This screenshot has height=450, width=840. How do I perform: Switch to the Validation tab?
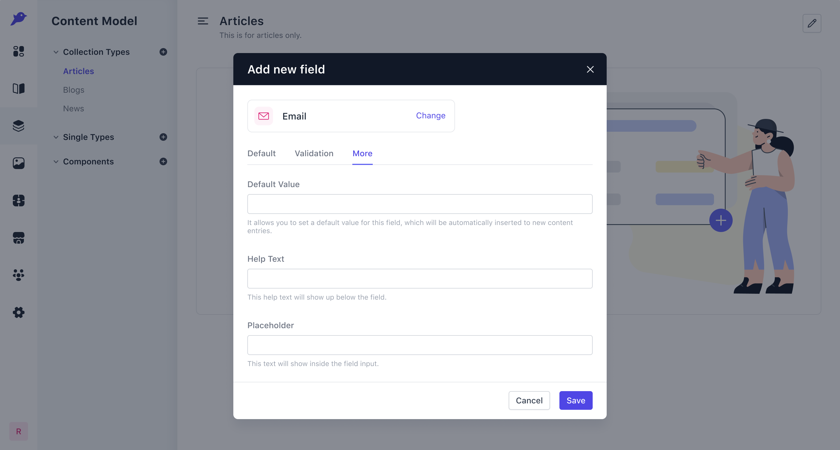point(314,154)
